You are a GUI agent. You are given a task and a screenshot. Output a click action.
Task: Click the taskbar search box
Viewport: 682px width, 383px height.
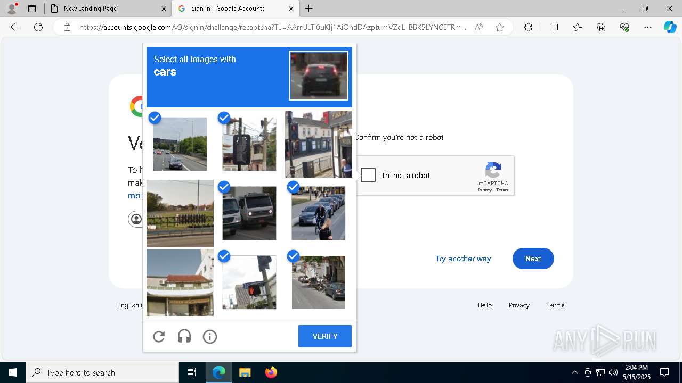pos(102,372)
